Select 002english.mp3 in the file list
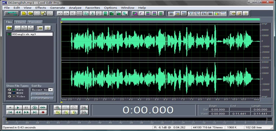Viewport: 276px width, 131px height. (x=30, y=34)
